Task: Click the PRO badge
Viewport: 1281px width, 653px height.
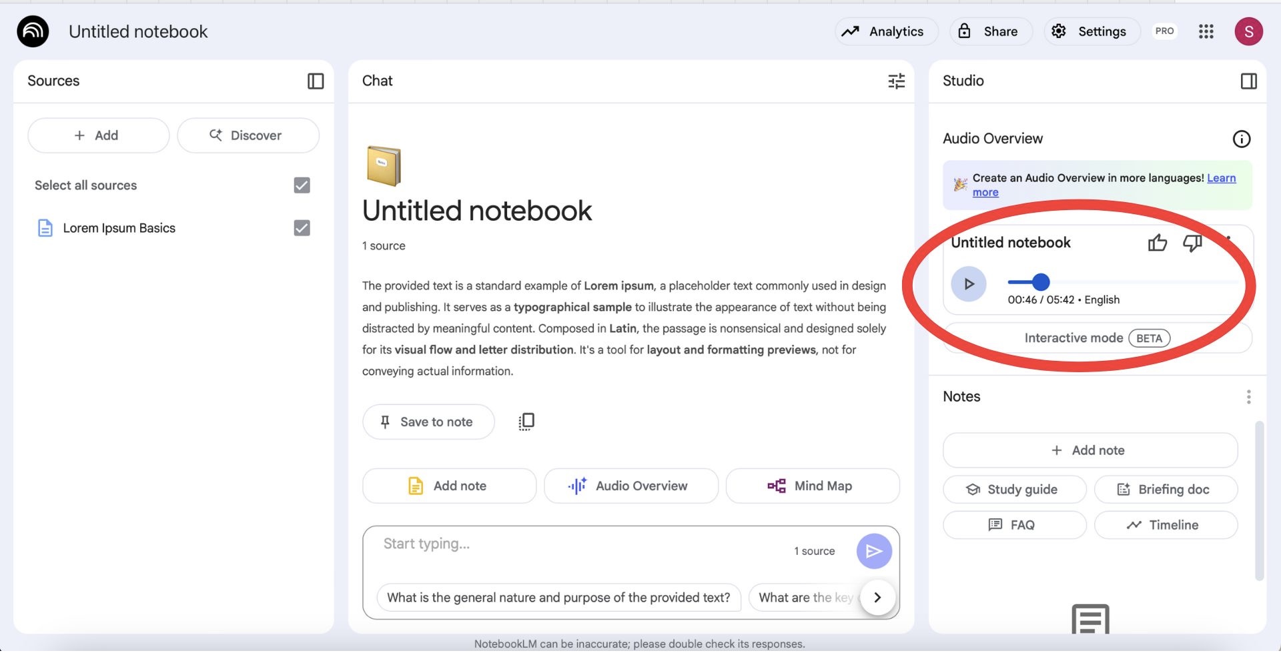Action: click(1164, 31)
